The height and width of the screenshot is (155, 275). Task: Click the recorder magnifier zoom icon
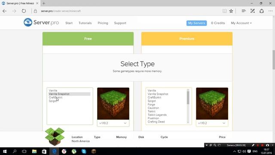coord(215,145)
